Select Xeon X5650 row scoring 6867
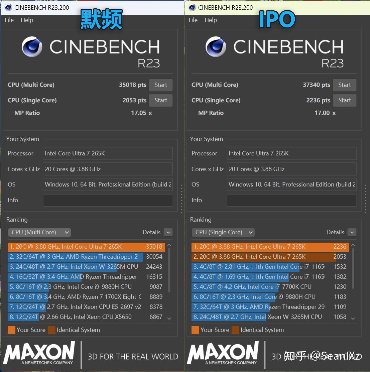 tap(86, 317)
